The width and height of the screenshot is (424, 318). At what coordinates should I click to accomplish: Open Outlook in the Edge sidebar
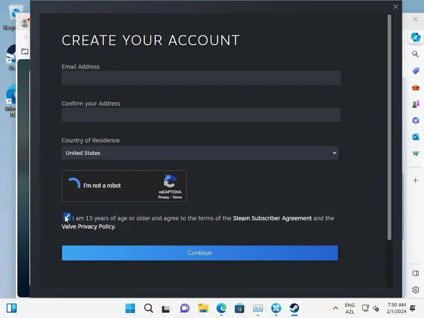pyautogui.click(x=416, y=137)
